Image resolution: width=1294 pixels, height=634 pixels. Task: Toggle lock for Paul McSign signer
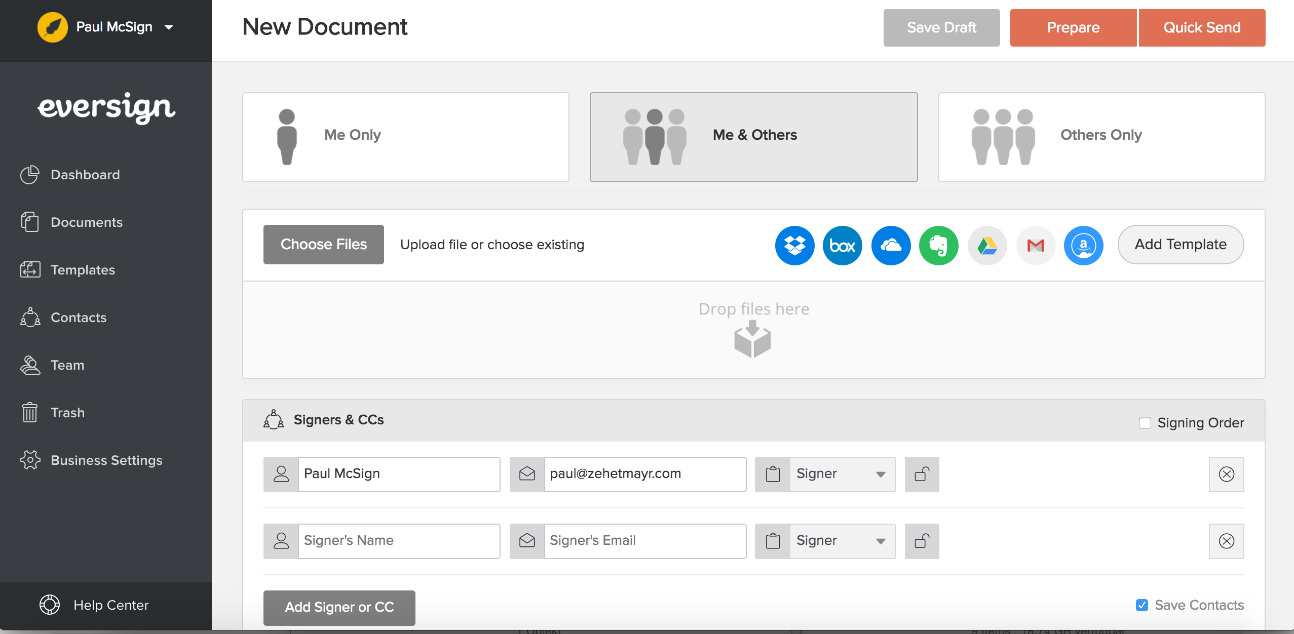(922, 474)
